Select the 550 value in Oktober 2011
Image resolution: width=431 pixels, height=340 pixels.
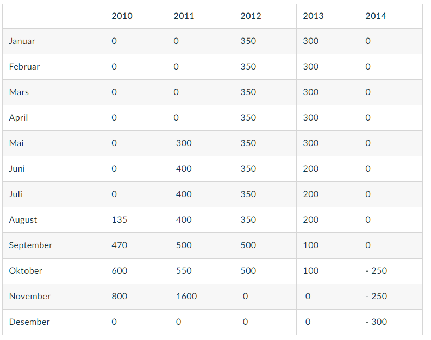[184, 271]
